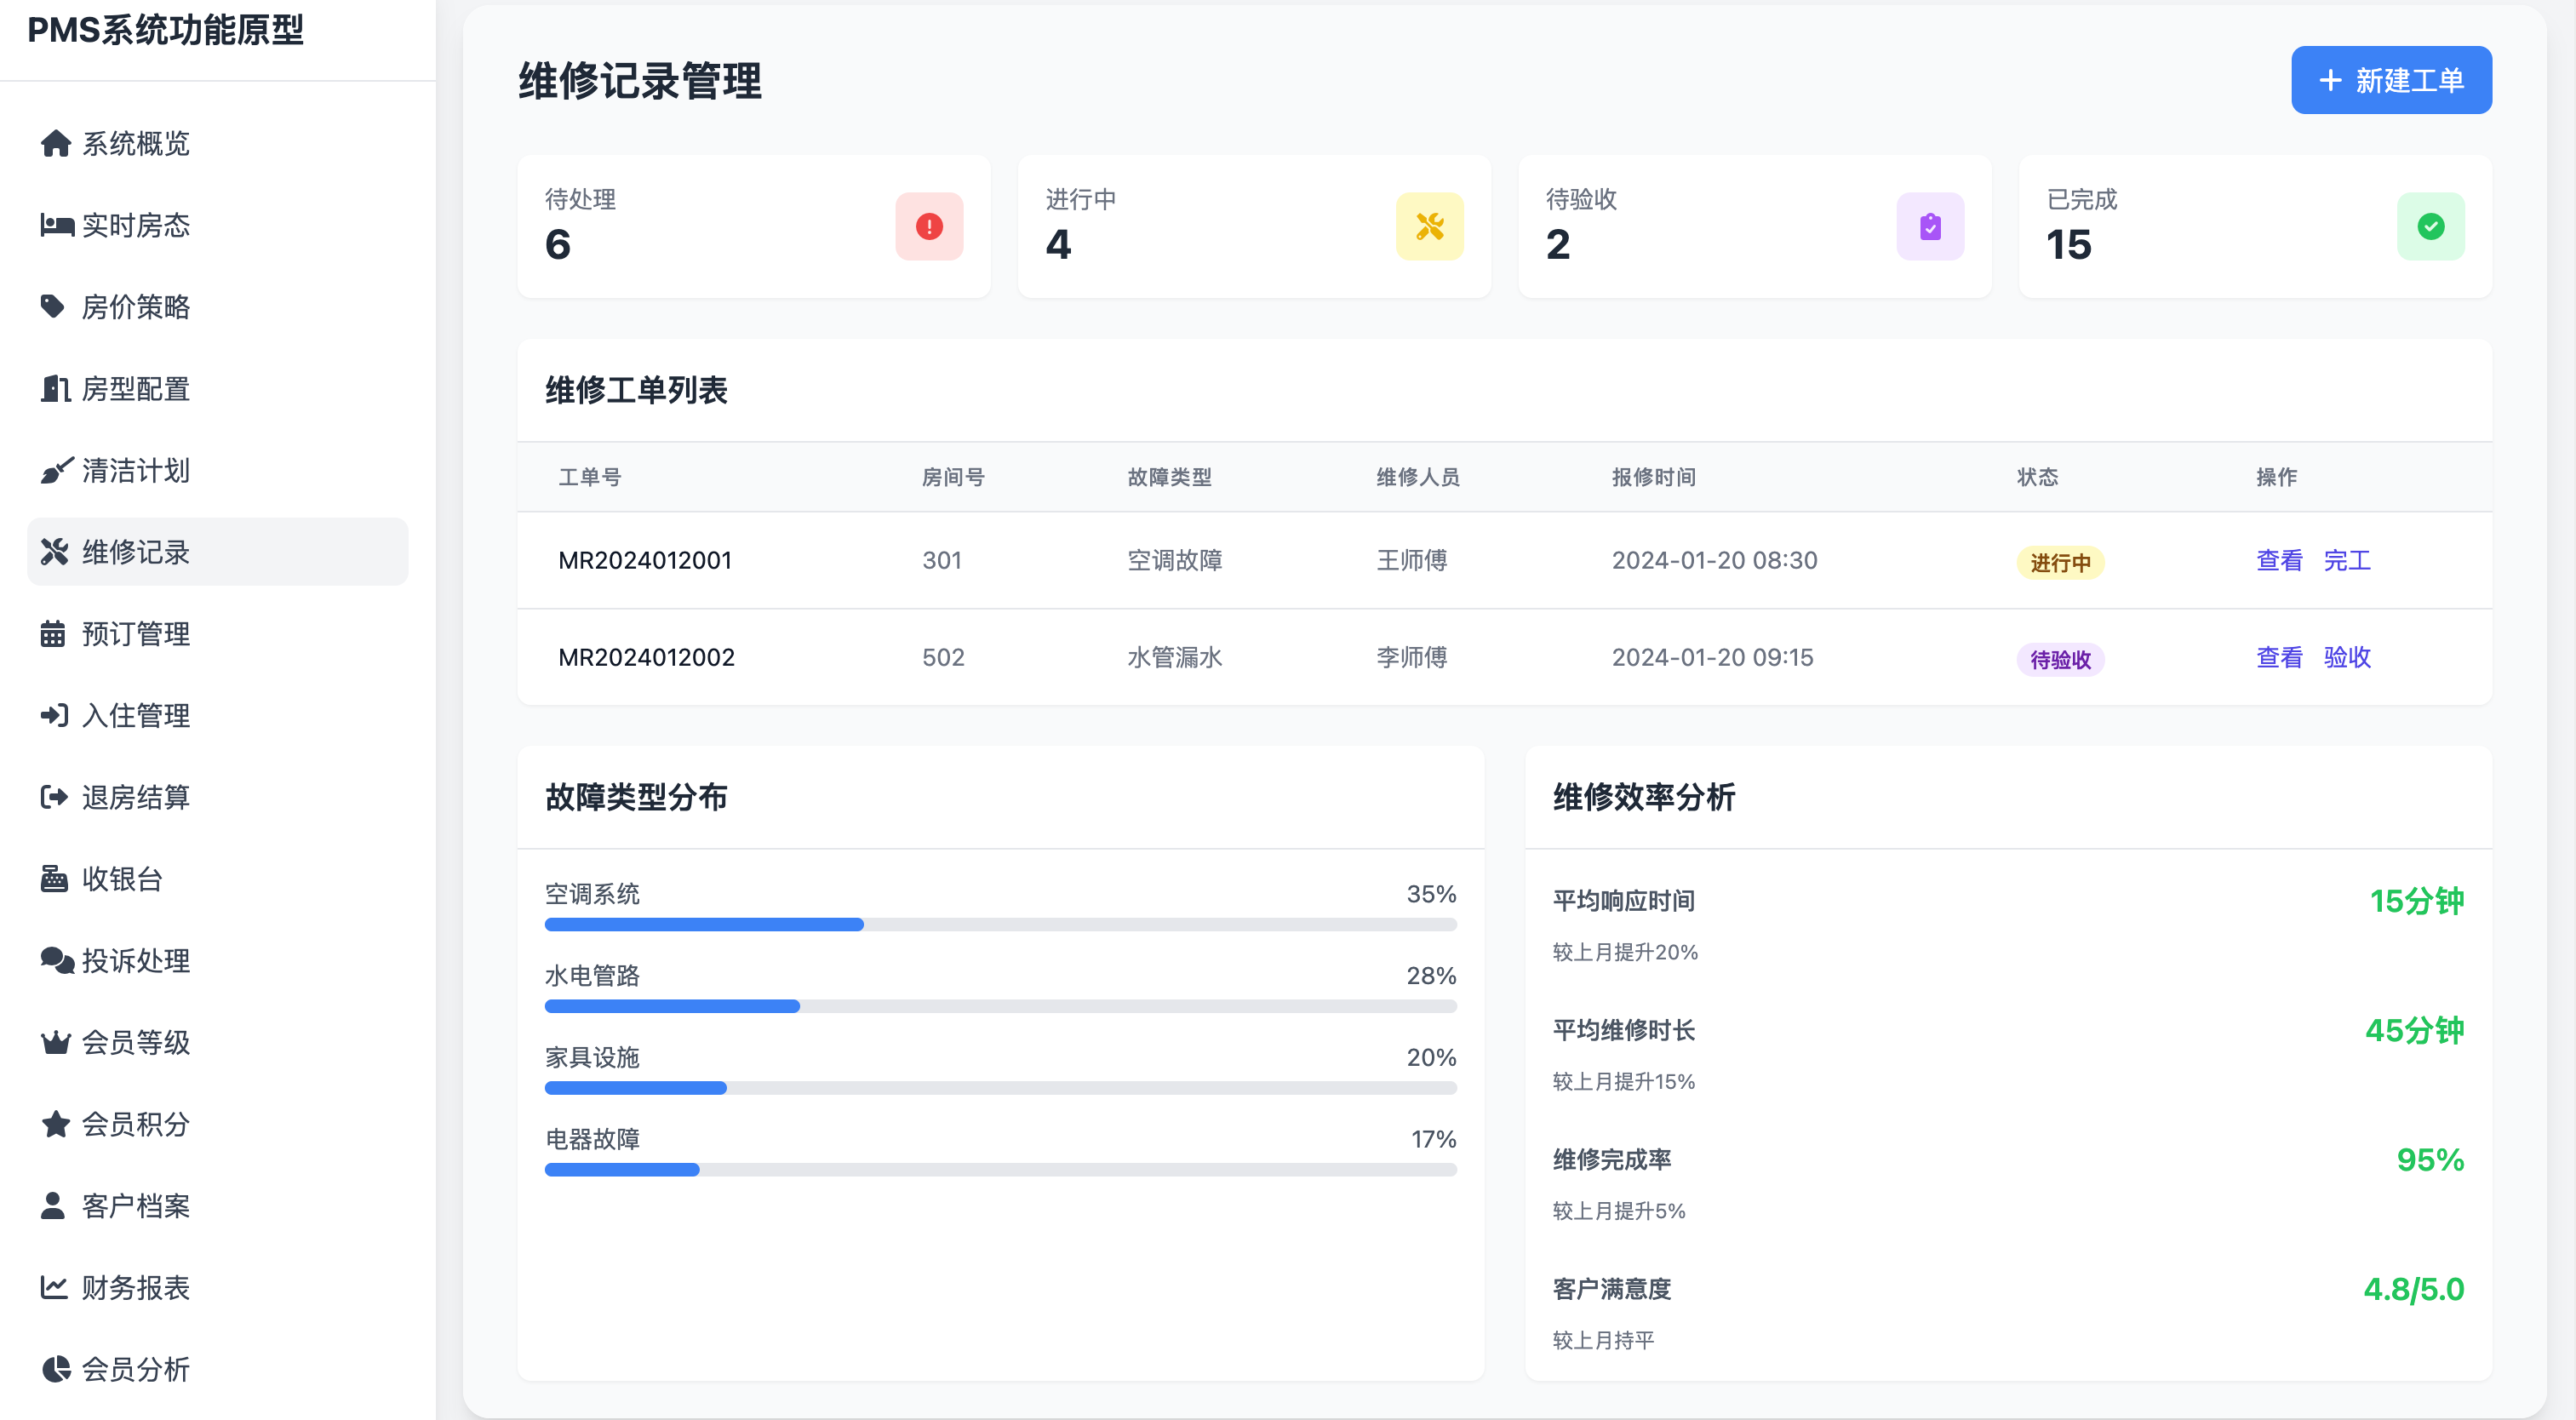Screen dimensions: 2576x1420
Task: Click the 空调系统 35% progress bar
Action: click(1000, 925)
